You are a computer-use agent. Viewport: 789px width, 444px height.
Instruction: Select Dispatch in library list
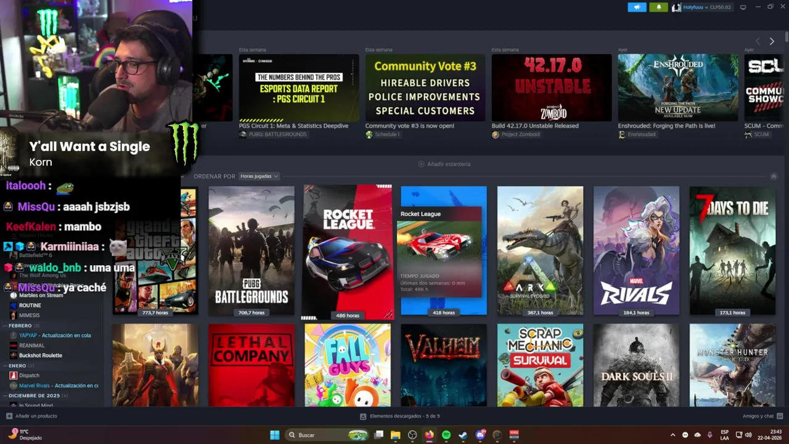[29, 376]
